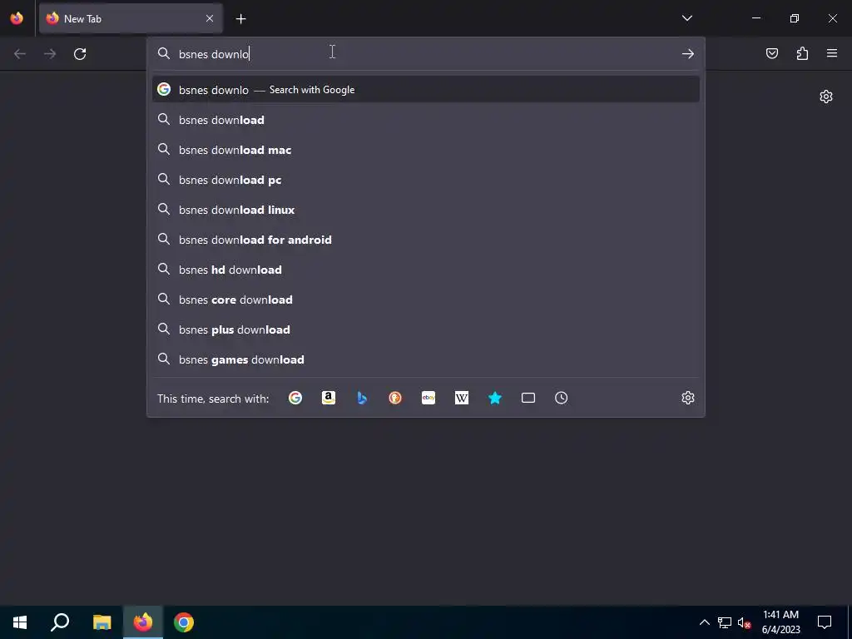The width and height of the screenshot is (852, 639).
Task: Select suggestion 'bsnes download for android'
Action: pyautogui.click(x=426, y=240)
